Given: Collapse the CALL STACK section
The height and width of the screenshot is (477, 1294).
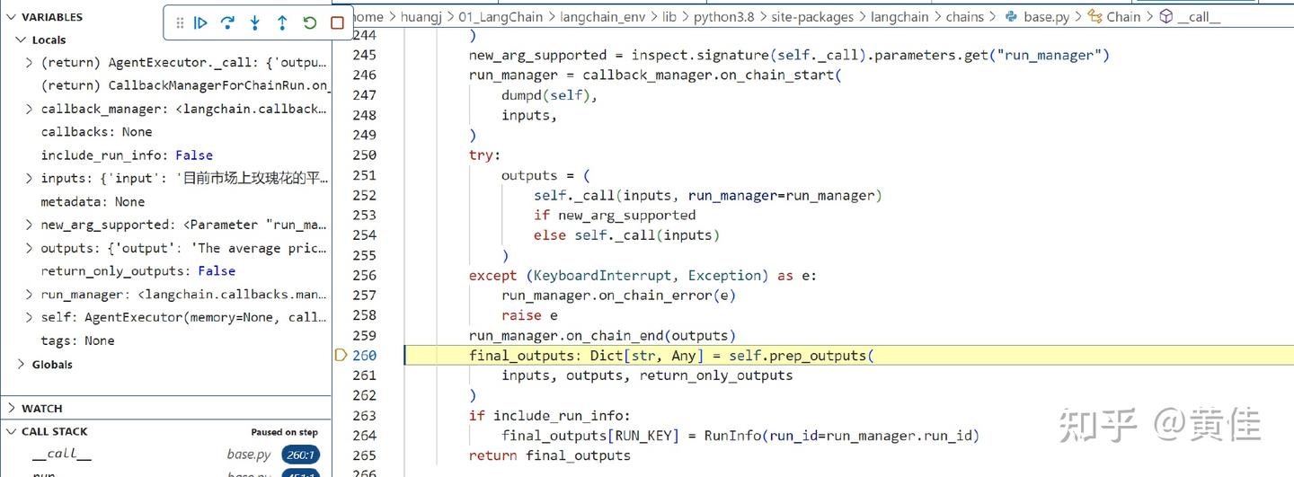Looking at the screenshot, I should 10,431.
